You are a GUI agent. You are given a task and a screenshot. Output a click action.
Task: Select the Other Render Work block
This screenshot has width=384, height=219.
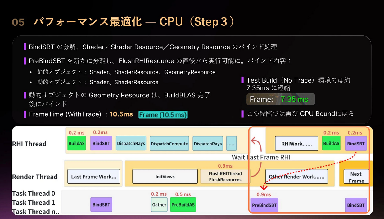(x=296, y=177)
